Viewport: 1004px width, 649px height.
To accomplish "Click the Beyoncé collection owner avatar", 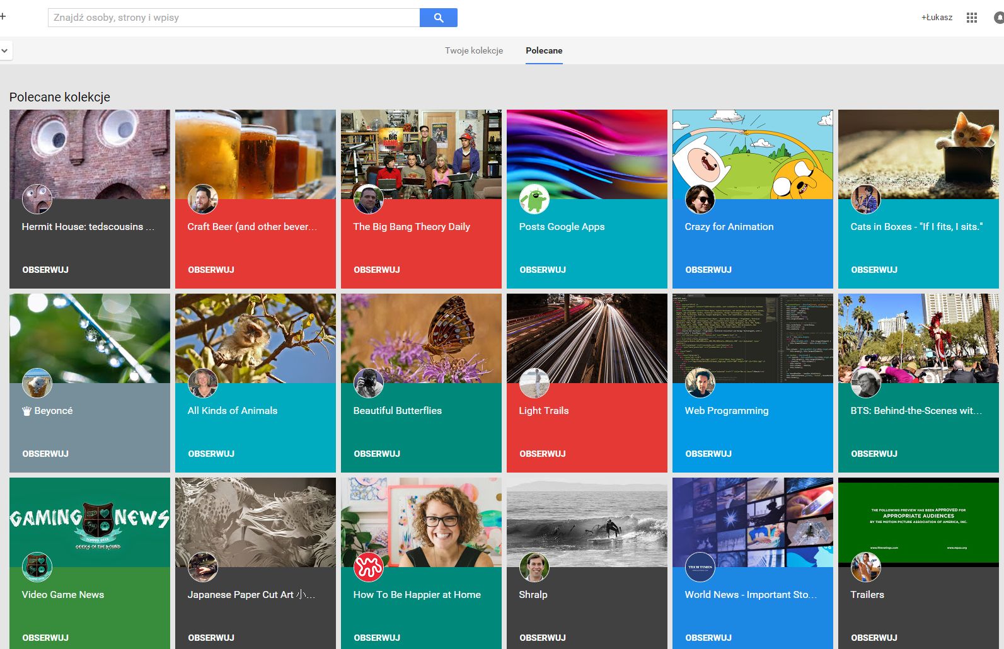I will coord(37,383).
